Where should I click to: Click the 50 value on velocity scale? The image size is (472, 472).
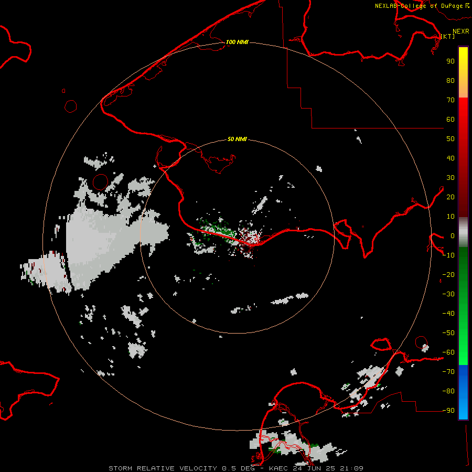click(450, 139)
